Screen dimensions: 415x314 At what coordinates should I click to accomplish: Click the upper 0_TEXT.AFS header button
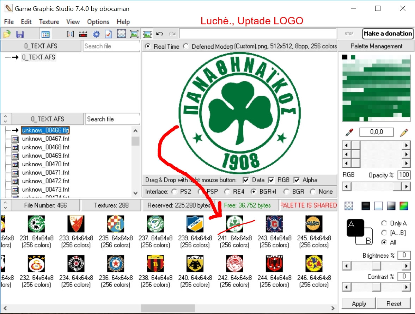click(41, 46)
